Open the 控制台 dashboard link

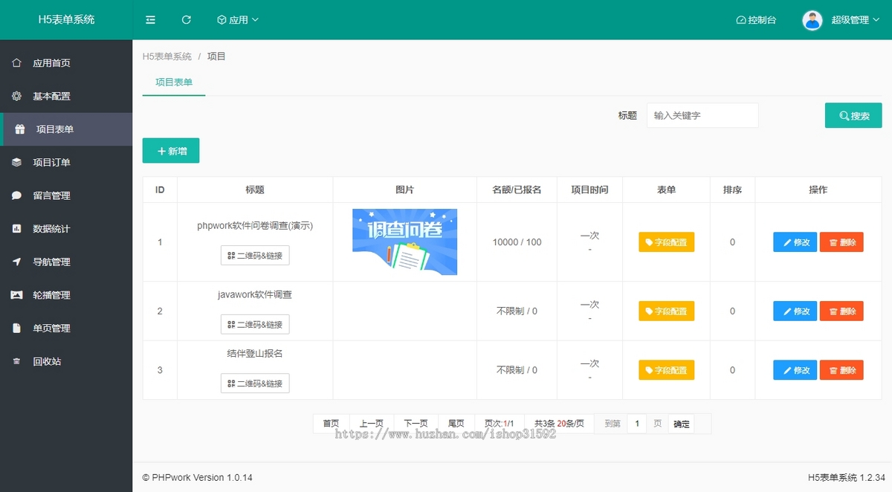[756, 20]
